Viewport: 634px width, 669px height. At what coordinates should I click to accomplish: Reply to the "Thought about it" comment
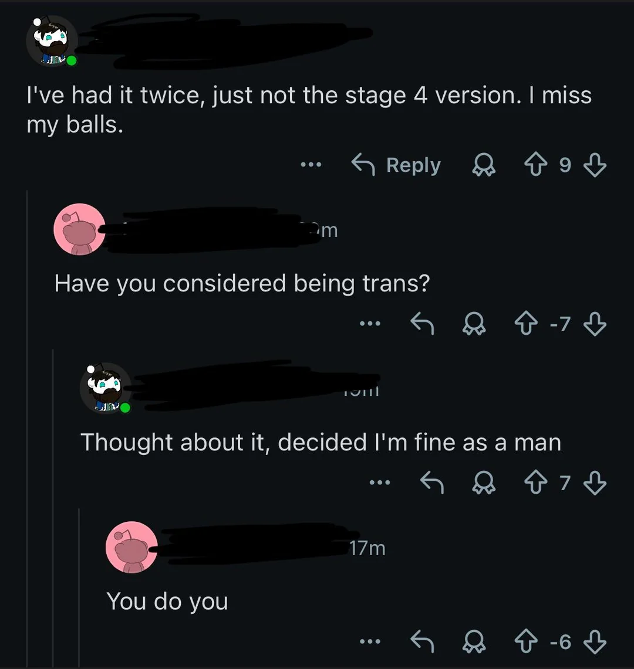pyautogui.click(x=433, y=483)
